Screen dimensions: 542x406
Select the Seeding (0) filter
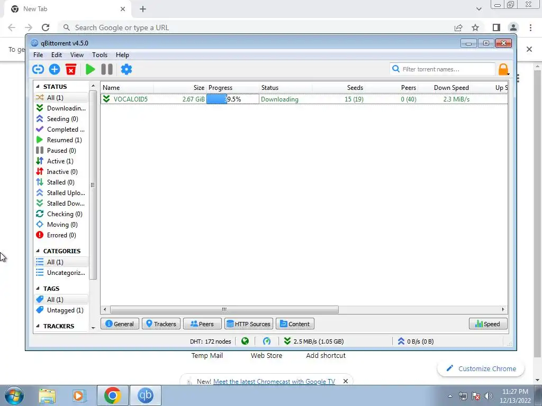pos(61,119)
